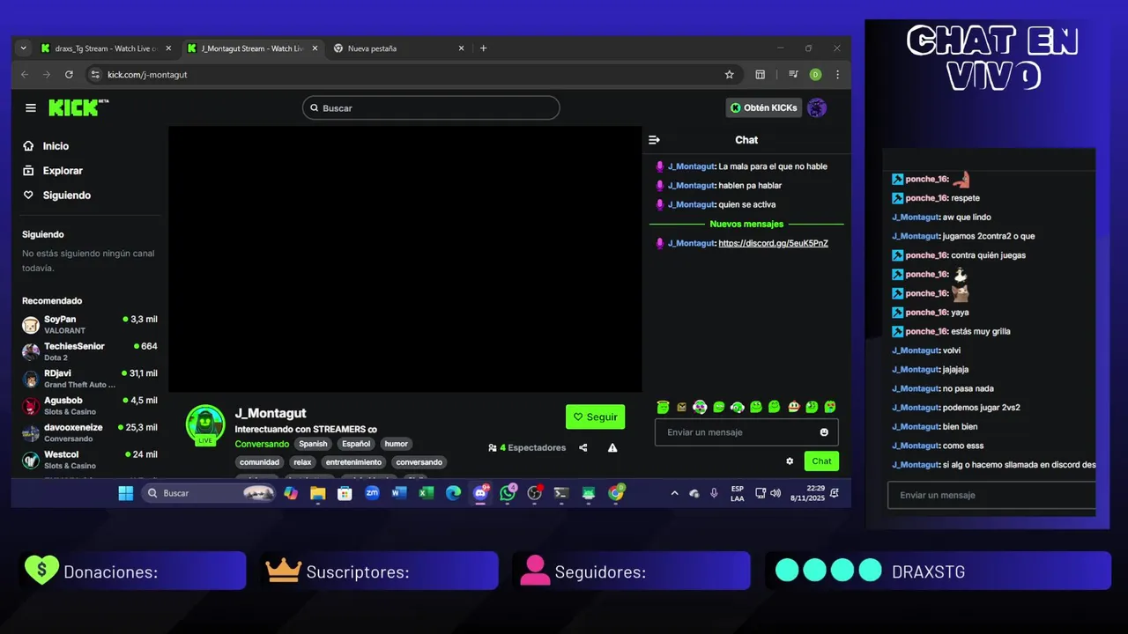Go to Explorar in sidebar
1128x634 pixels.
pyautogui.click(x=62, y=171)
